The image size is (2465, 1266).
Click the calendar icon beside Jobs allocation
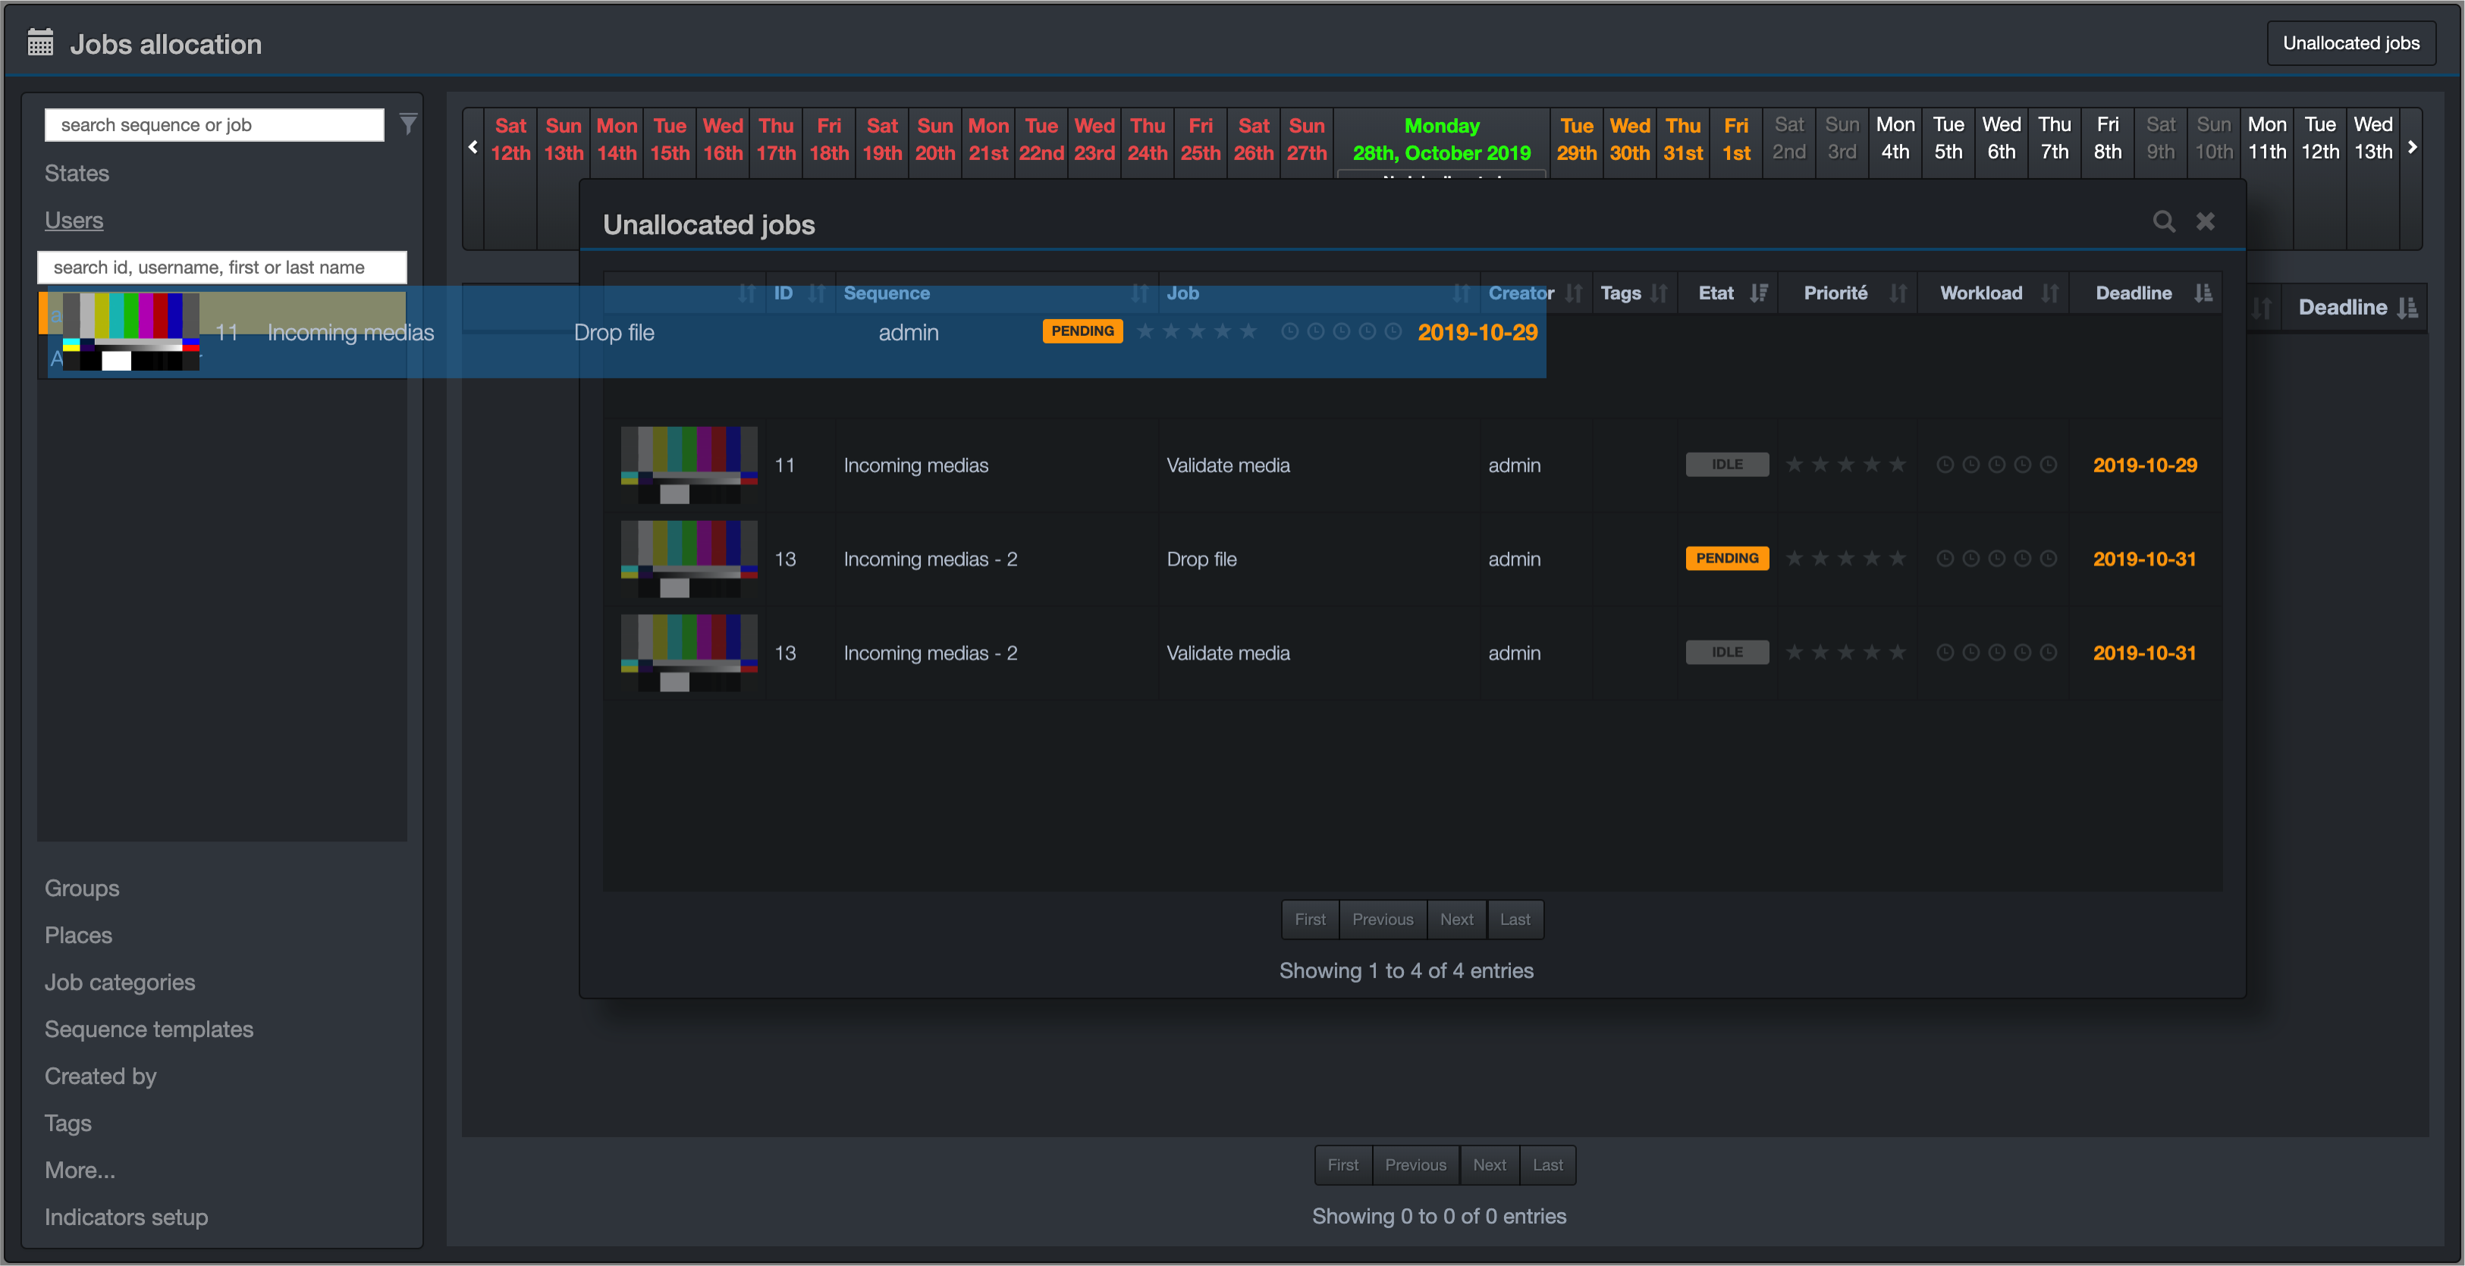point(40,43)
